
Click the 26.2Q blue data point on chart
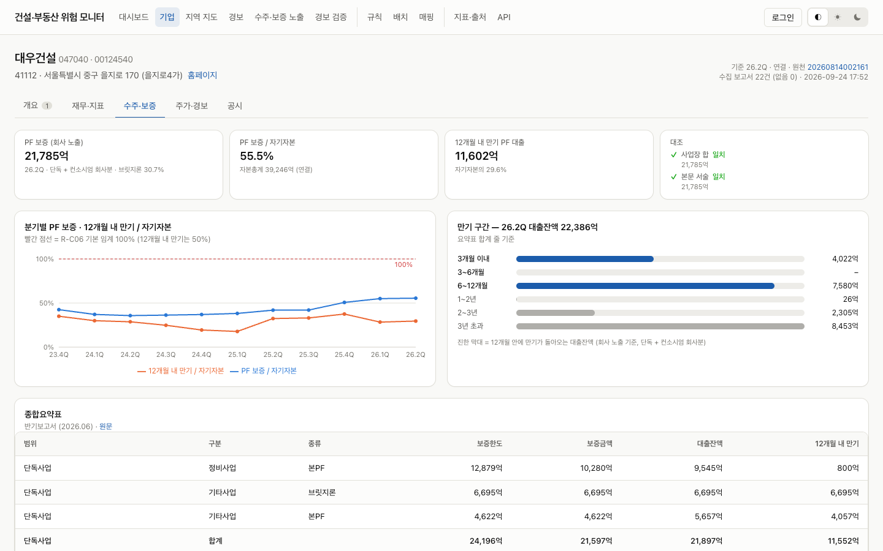(x=416, y=298)
